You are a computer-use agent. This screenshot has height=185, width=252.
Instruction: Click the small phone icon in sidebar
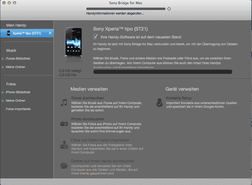[8, 33]
